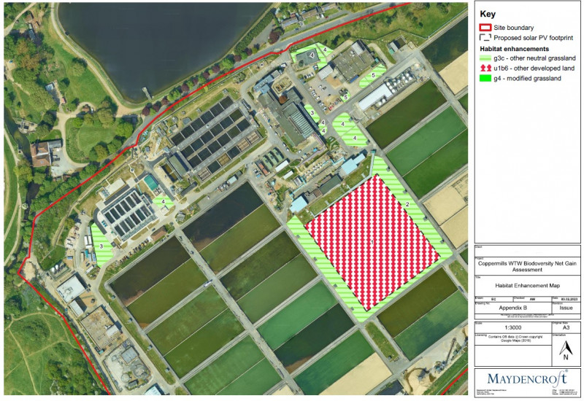This screenshot has width=584, height=401.
Task: Click the Crown copyright licensing note
Action: [516, 338]
